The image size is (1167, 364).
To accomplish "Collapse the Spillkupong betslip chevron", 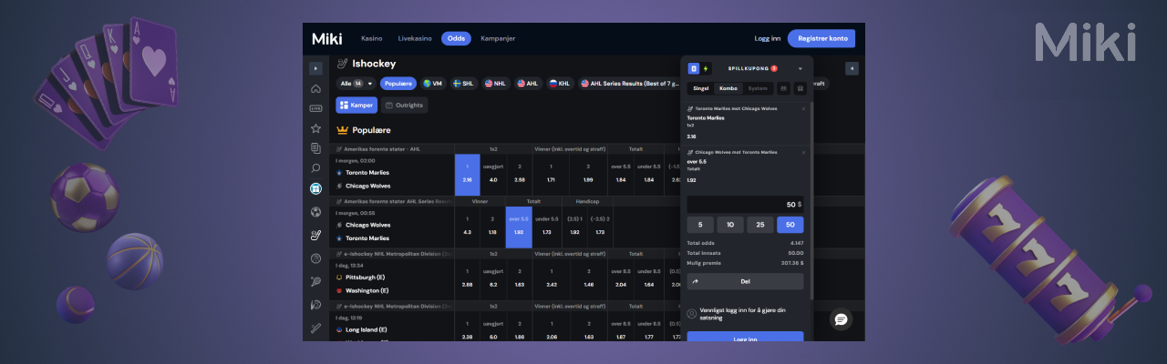I will pos(800,68).
